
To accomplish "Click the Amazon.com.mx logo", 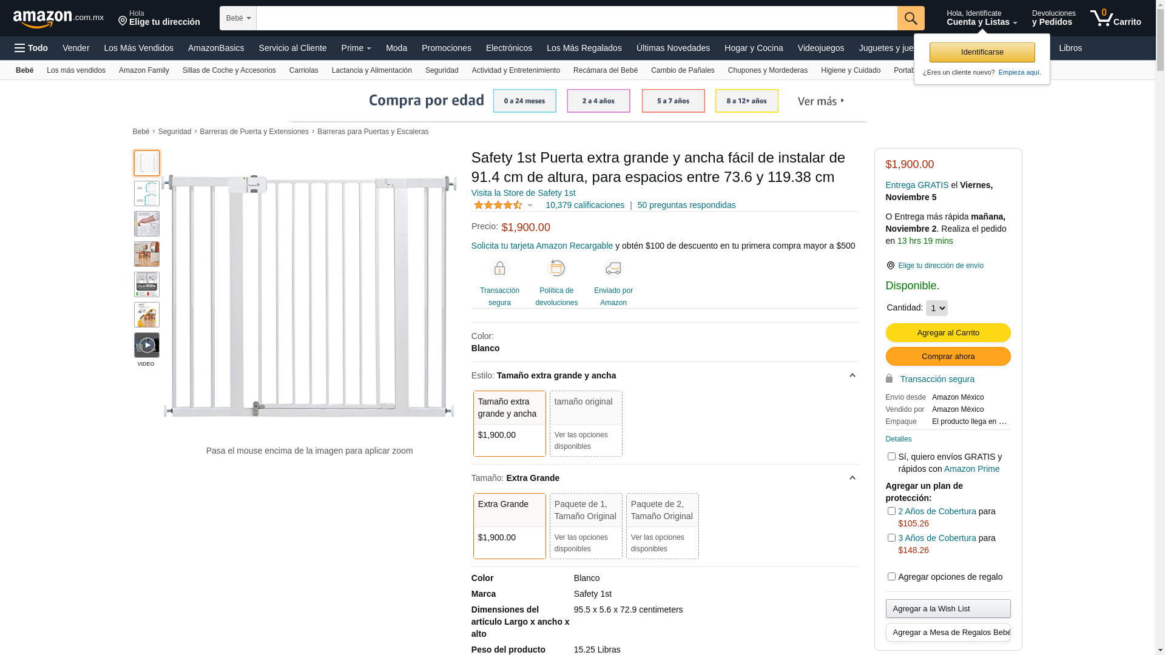I will coord(58,18).
